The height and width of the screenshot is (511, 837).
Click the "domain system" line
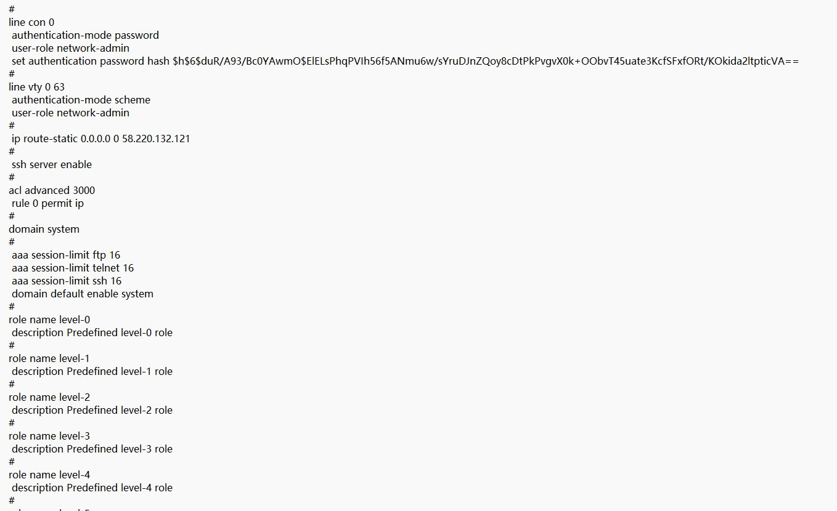[x=44, y=229]
